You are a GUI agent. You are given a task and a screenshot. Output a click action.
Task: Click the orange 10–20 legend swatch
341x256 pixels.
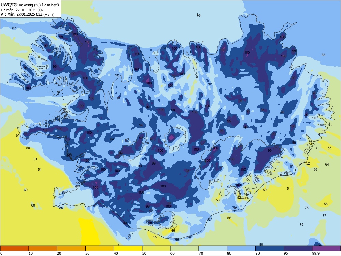[x=43, y=248]
